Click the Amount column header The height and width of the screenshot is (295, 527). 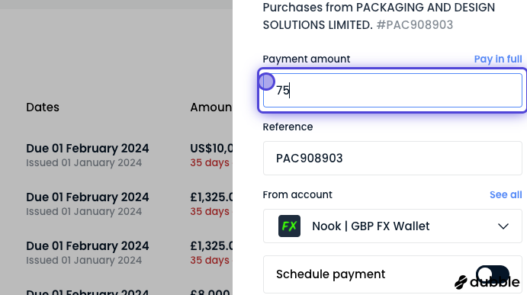tap(211, 107)
